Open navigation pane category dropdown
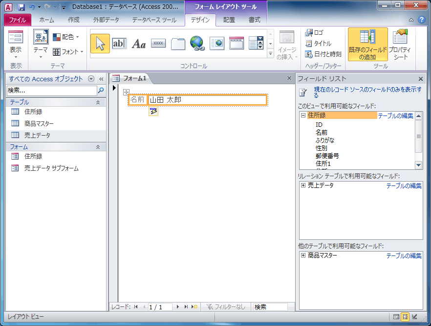431x326 pixels. click(91, 79)
